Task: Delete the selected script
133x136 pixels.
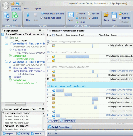Action: 93,18
